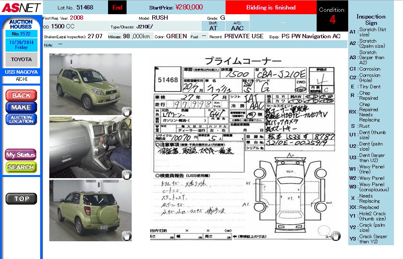The image size is (403, 259).
Task: Enlarge the interior dashboard photo
Action: pos(90,147)
